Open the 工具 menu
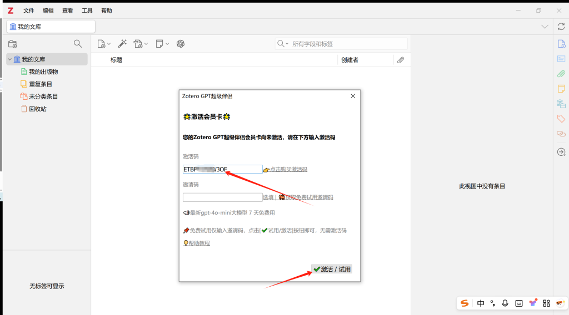The width and height of the screenshot is (569, 315). pyautogui.click(x=87, y=11)
